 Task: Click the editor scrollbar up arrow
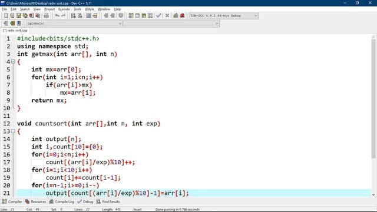(373, 37)
